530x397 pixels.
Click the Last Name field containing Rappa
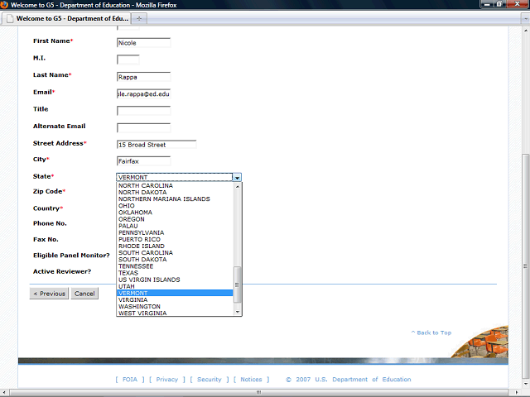(x=143, y=77)
